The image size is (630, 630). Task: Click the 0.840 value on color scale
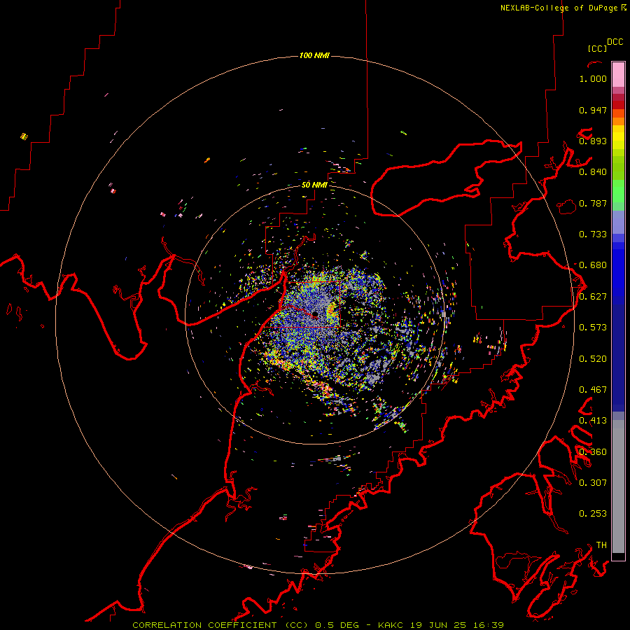coord(593,172)
